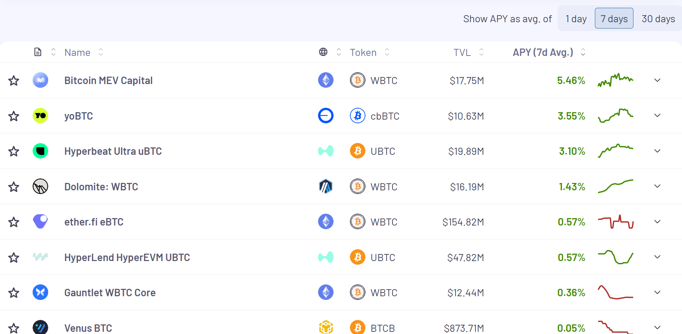Open the Hyperbeat Ultra uBTC protocol logo
682x334 pixels.
click(40, 151)
